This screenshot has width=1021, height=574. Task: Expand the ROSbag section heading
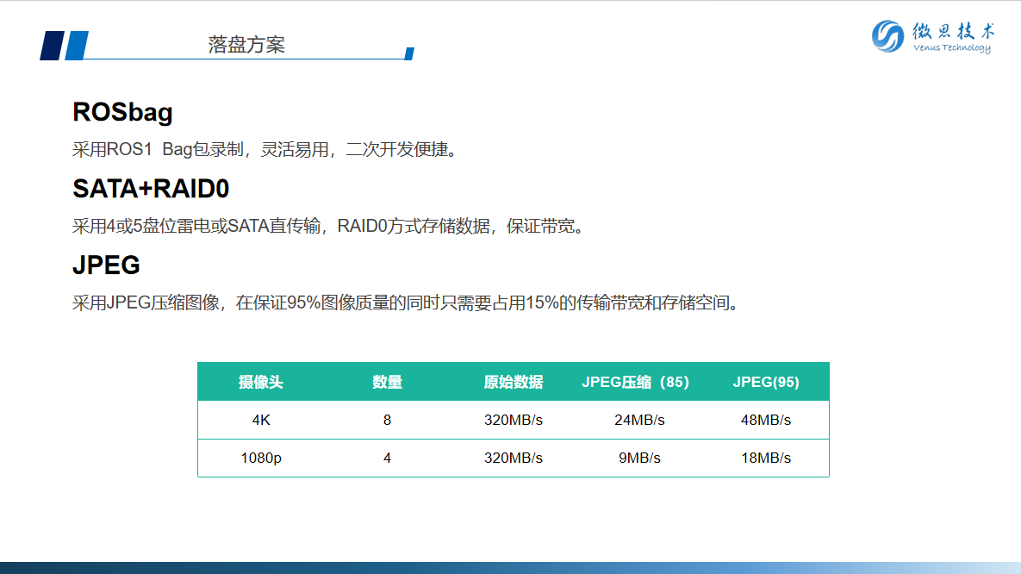point(122,112)
